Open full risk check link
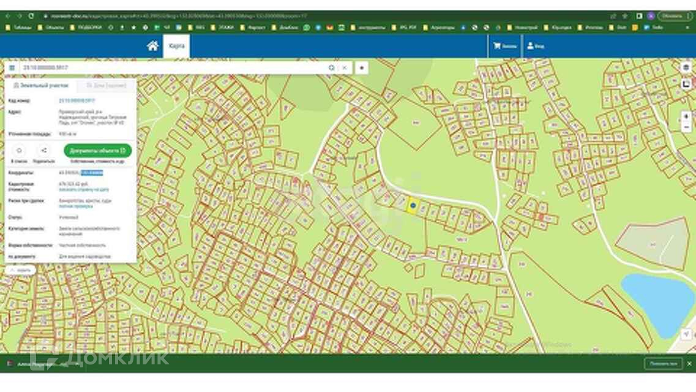This screenshot has height=392, width=696. [x=76, y=206]
